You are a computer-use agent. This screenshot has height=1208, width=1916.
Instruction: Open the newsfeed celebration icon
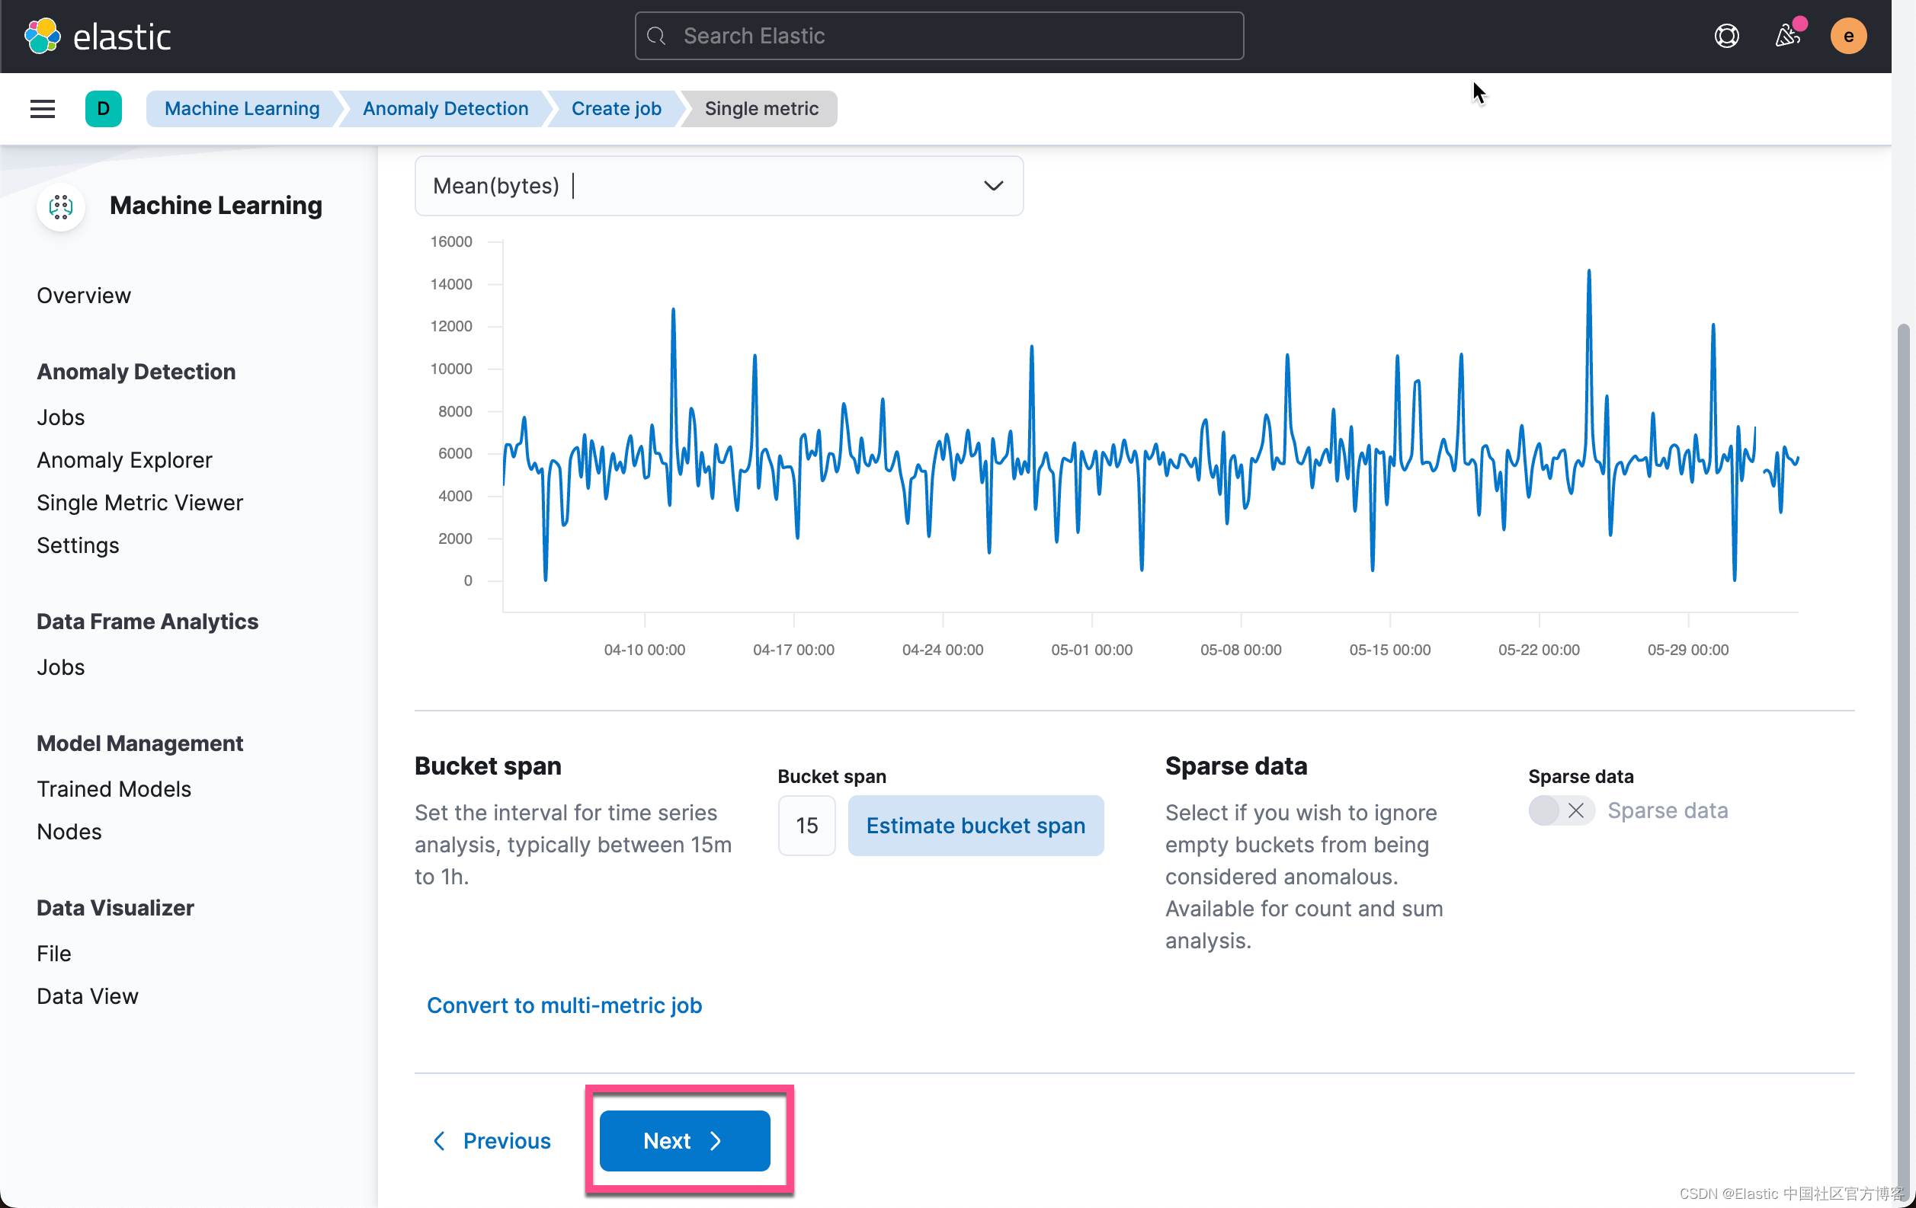pyautogui.click(x=1787, y=36)
